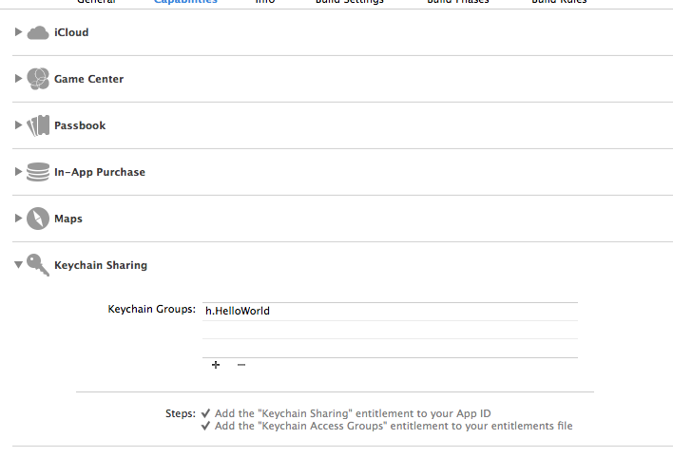
Task: Click the Game Center label
Action: click(88, 79)
